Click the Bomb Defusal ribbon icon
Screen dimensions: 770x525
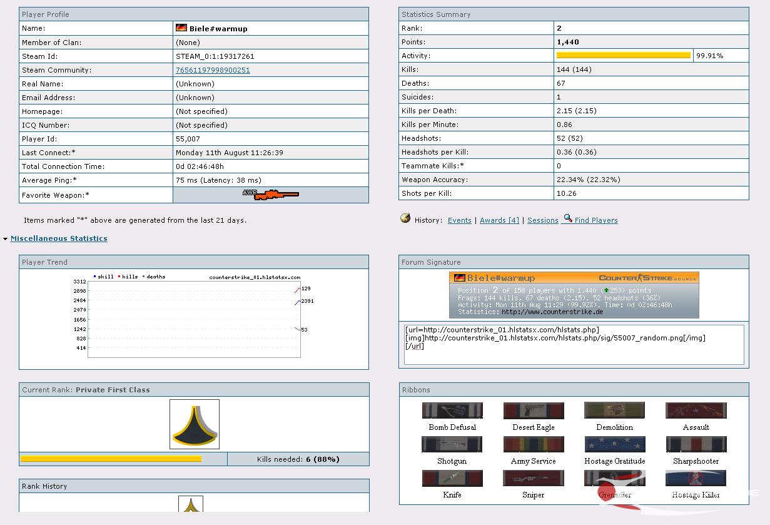452,410
